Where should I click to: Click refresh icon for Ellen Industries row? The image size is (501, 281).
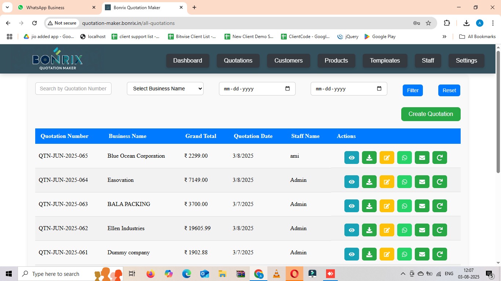click(x=440, y=230)
